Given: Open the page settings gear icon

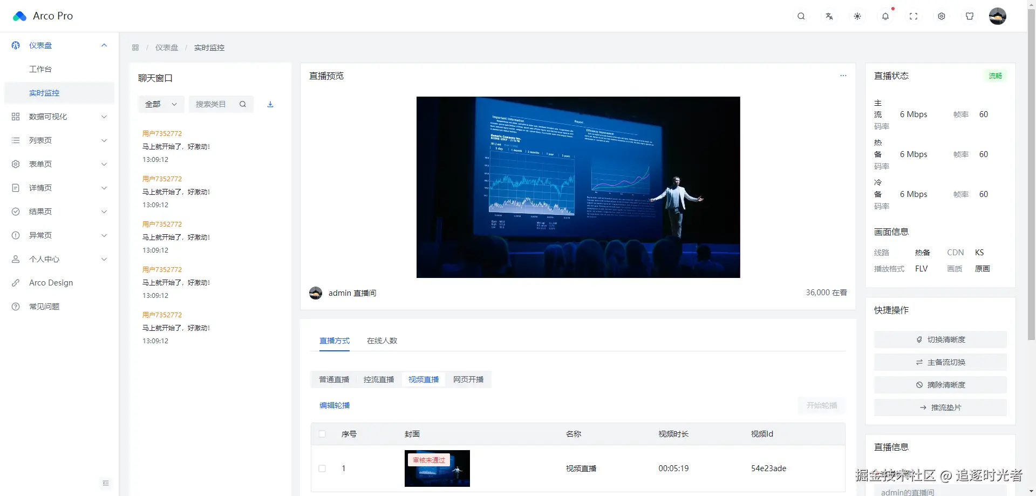Looking at the screenshot, I should point(942,16).
